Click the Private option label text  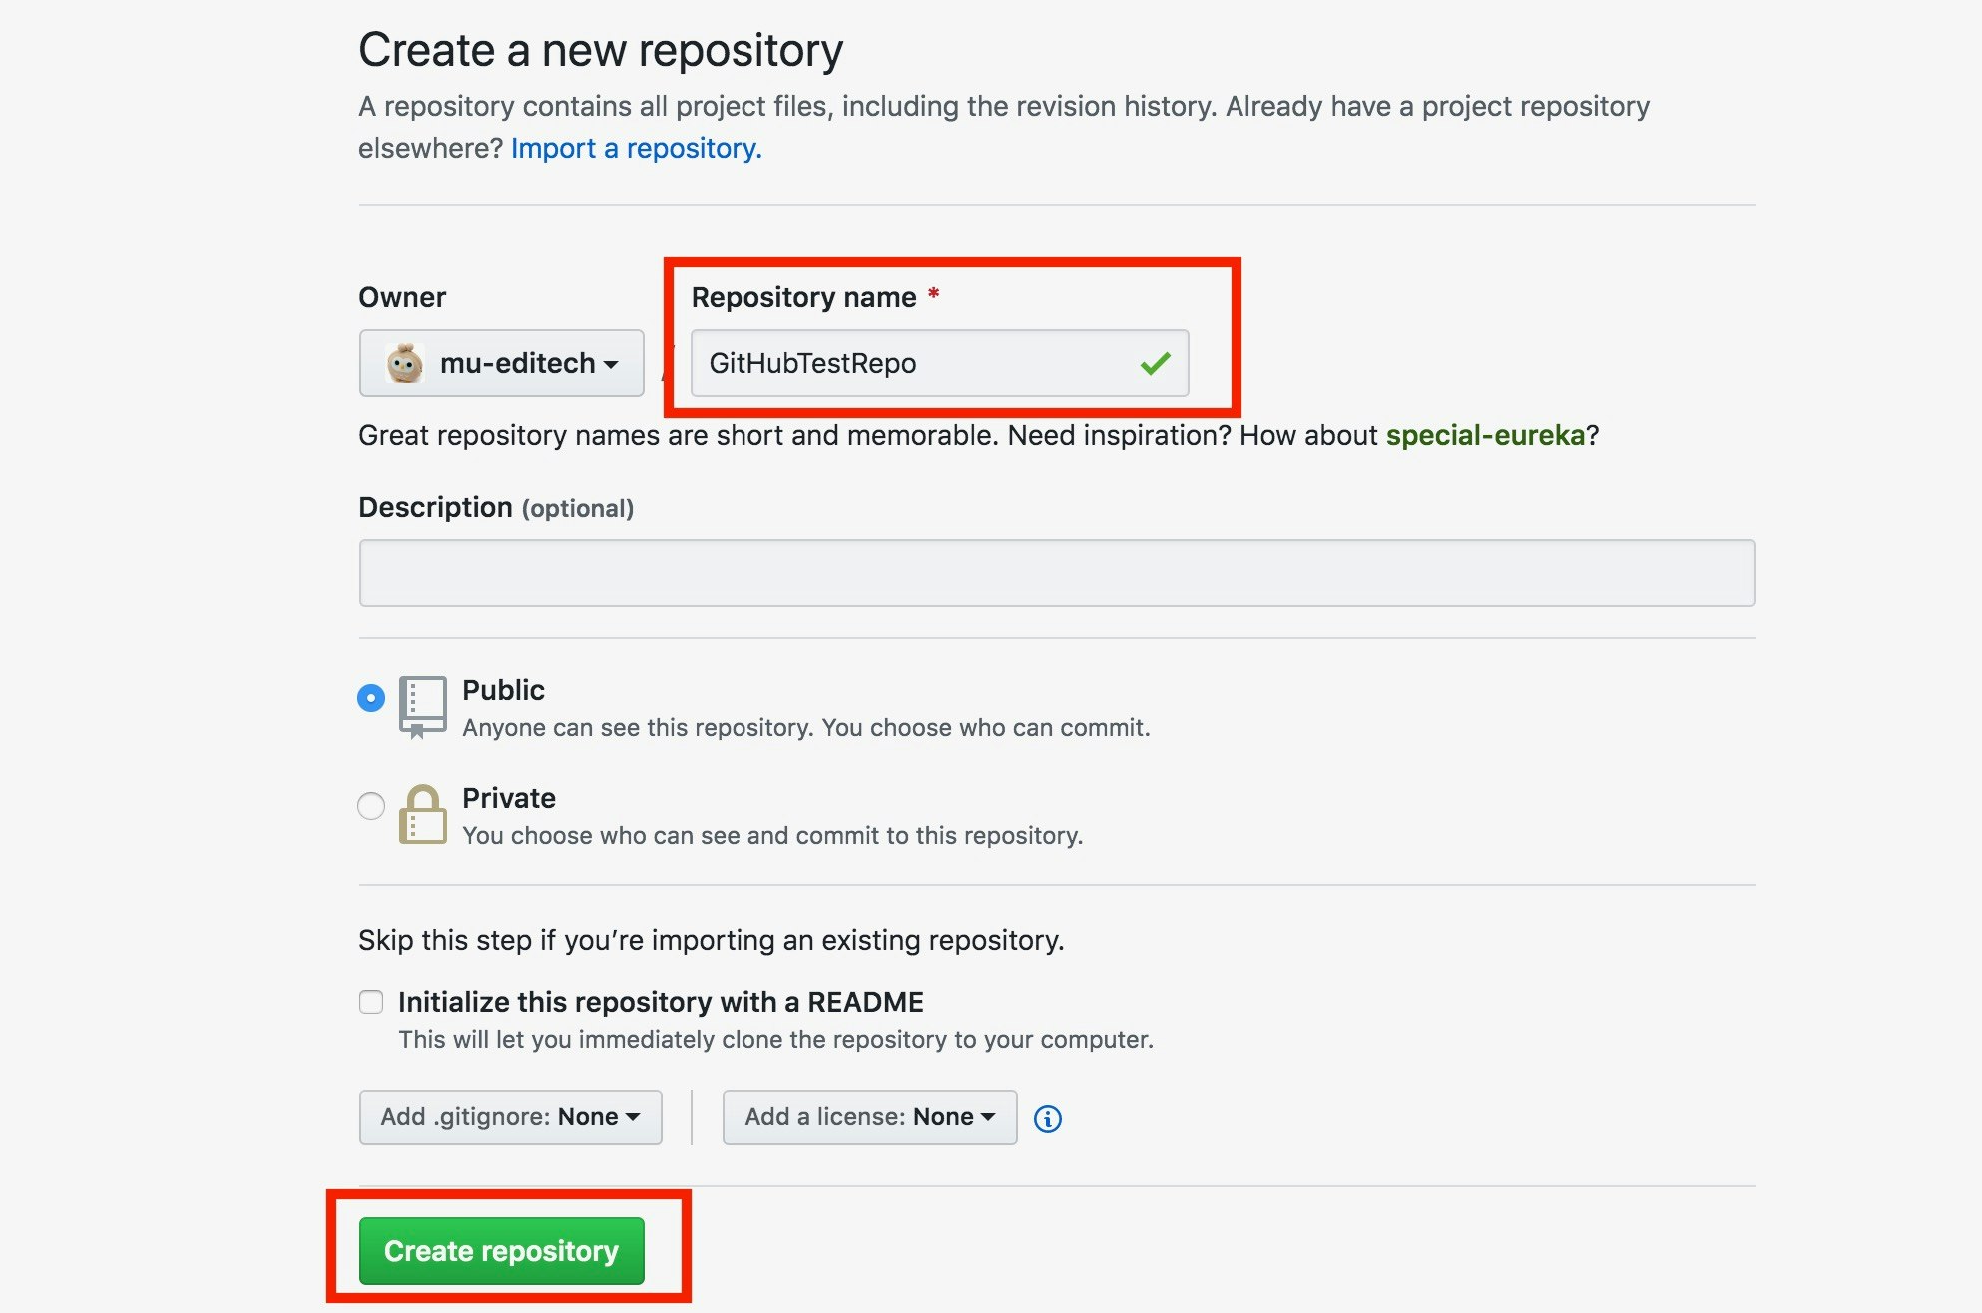click(509, 798)
